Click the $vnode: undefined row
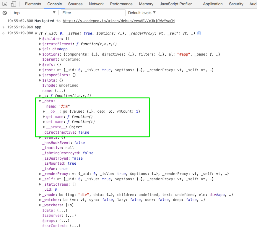The width and height of the screenshot is (257, 227). coord(60,85)
